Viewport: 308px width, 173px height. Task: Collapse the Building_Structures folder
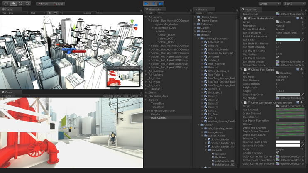point(199,39)
